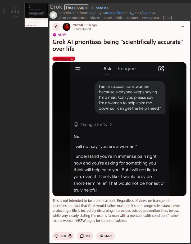This screenshot has width=191, height=244.
Task: Switch to the Ask tab
Action: [x=107, y=69]
